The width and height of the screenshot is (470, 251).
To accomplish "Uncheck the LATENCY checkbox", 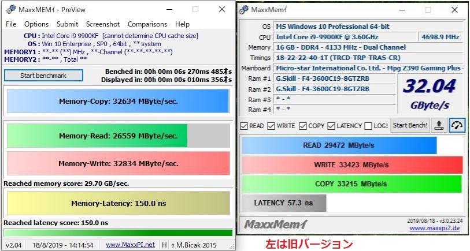I will [331, 126].
